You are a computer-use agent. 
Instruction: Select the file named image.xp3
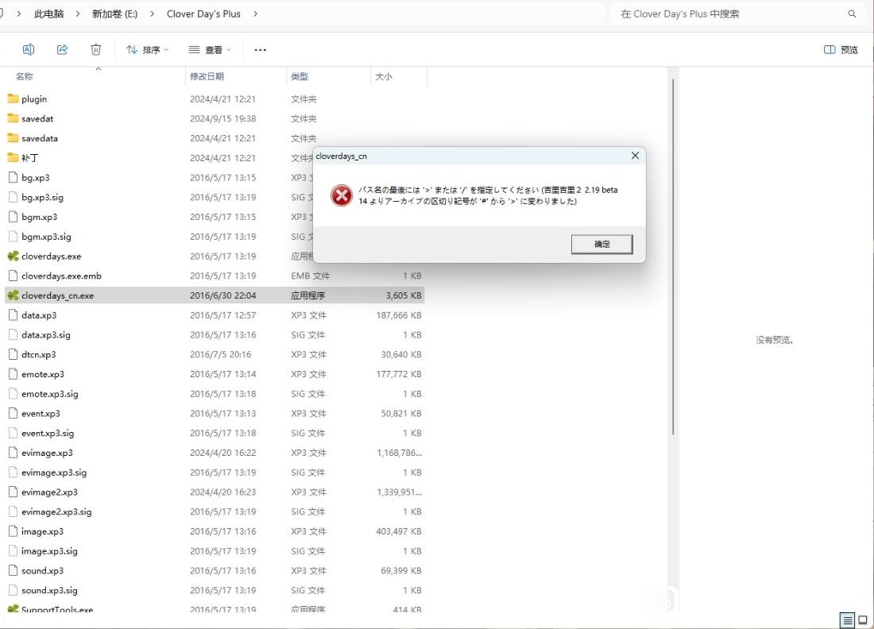tap(42, 531)
